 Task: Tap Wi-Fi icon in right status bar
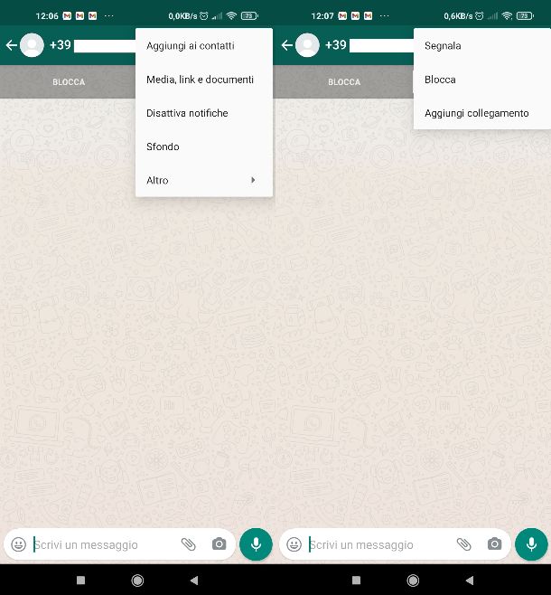(x=507, y=15)
